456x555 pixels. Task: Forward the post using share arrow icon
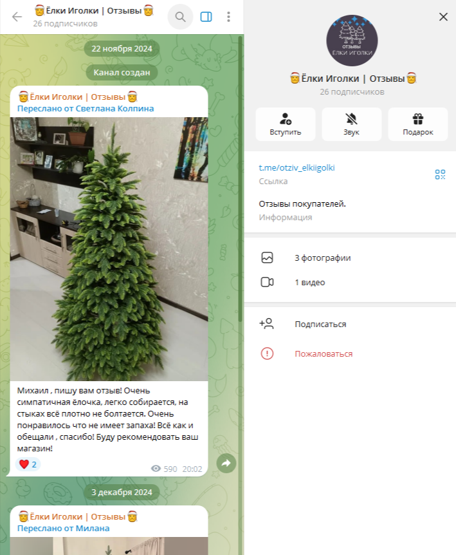tap(226, 463)
